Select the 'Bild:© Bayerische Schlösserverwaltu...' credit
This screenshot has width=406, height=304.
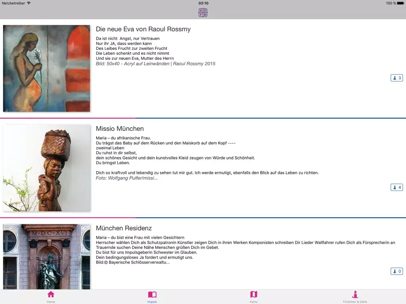tap(133, 262)
